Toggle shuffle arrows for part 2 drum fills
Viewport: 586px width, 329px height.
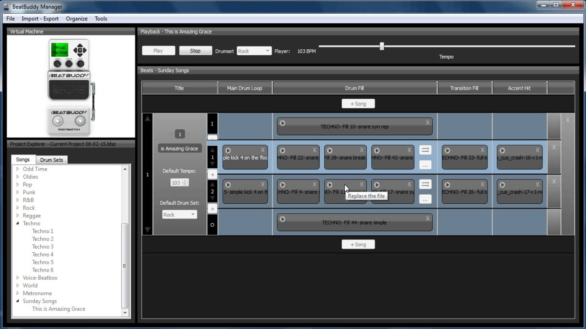(425, 184)
